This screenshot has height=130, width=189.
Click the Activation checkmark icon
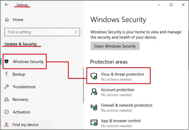pyautogui.click(x=7, y=112)
